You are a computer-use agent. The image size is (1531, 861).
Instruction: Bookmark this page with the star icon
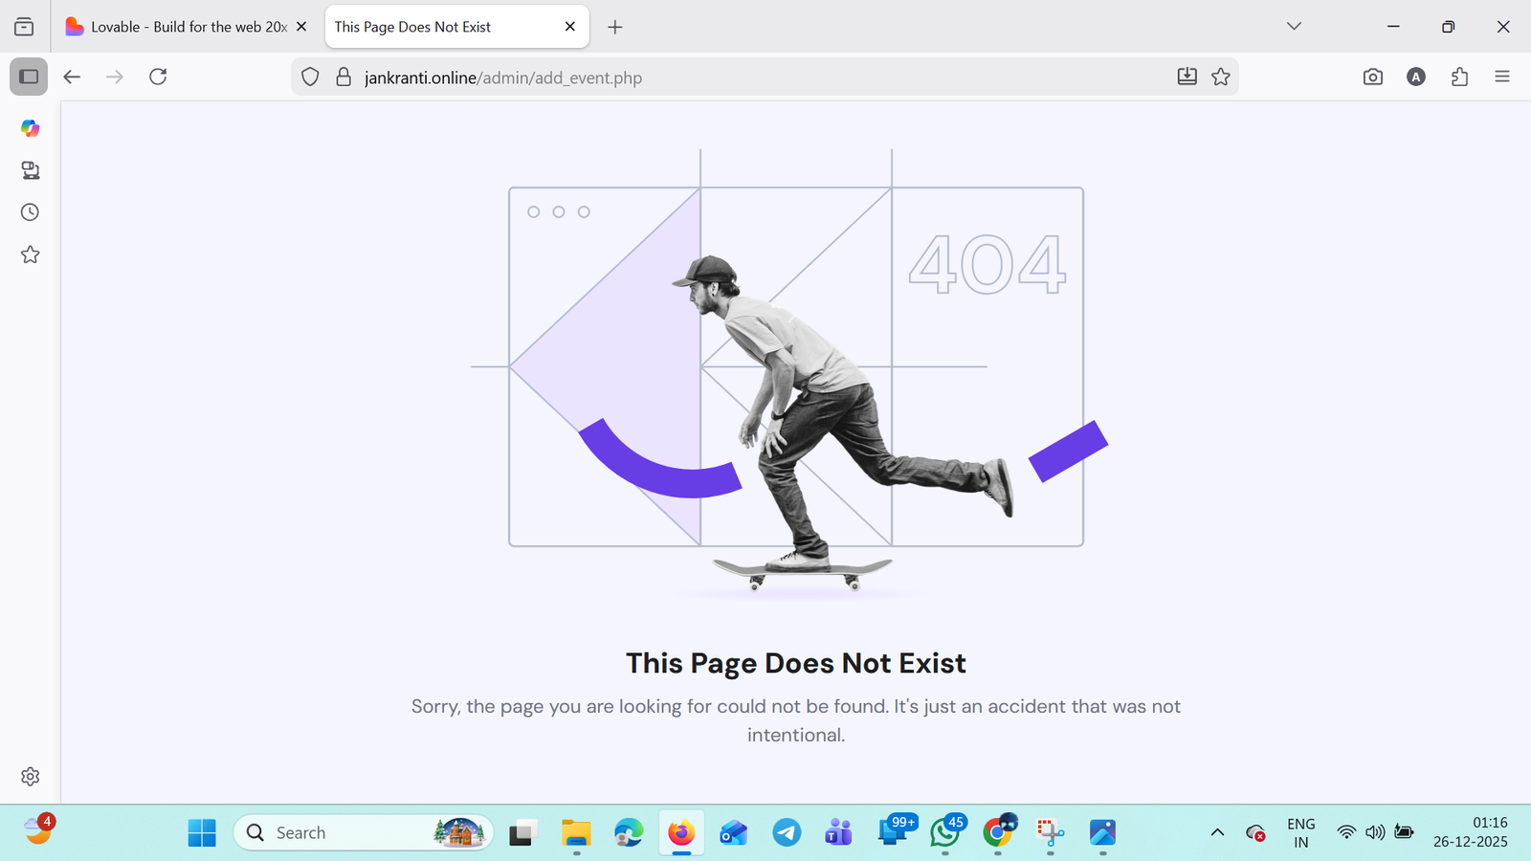(x=1220, y=77)
